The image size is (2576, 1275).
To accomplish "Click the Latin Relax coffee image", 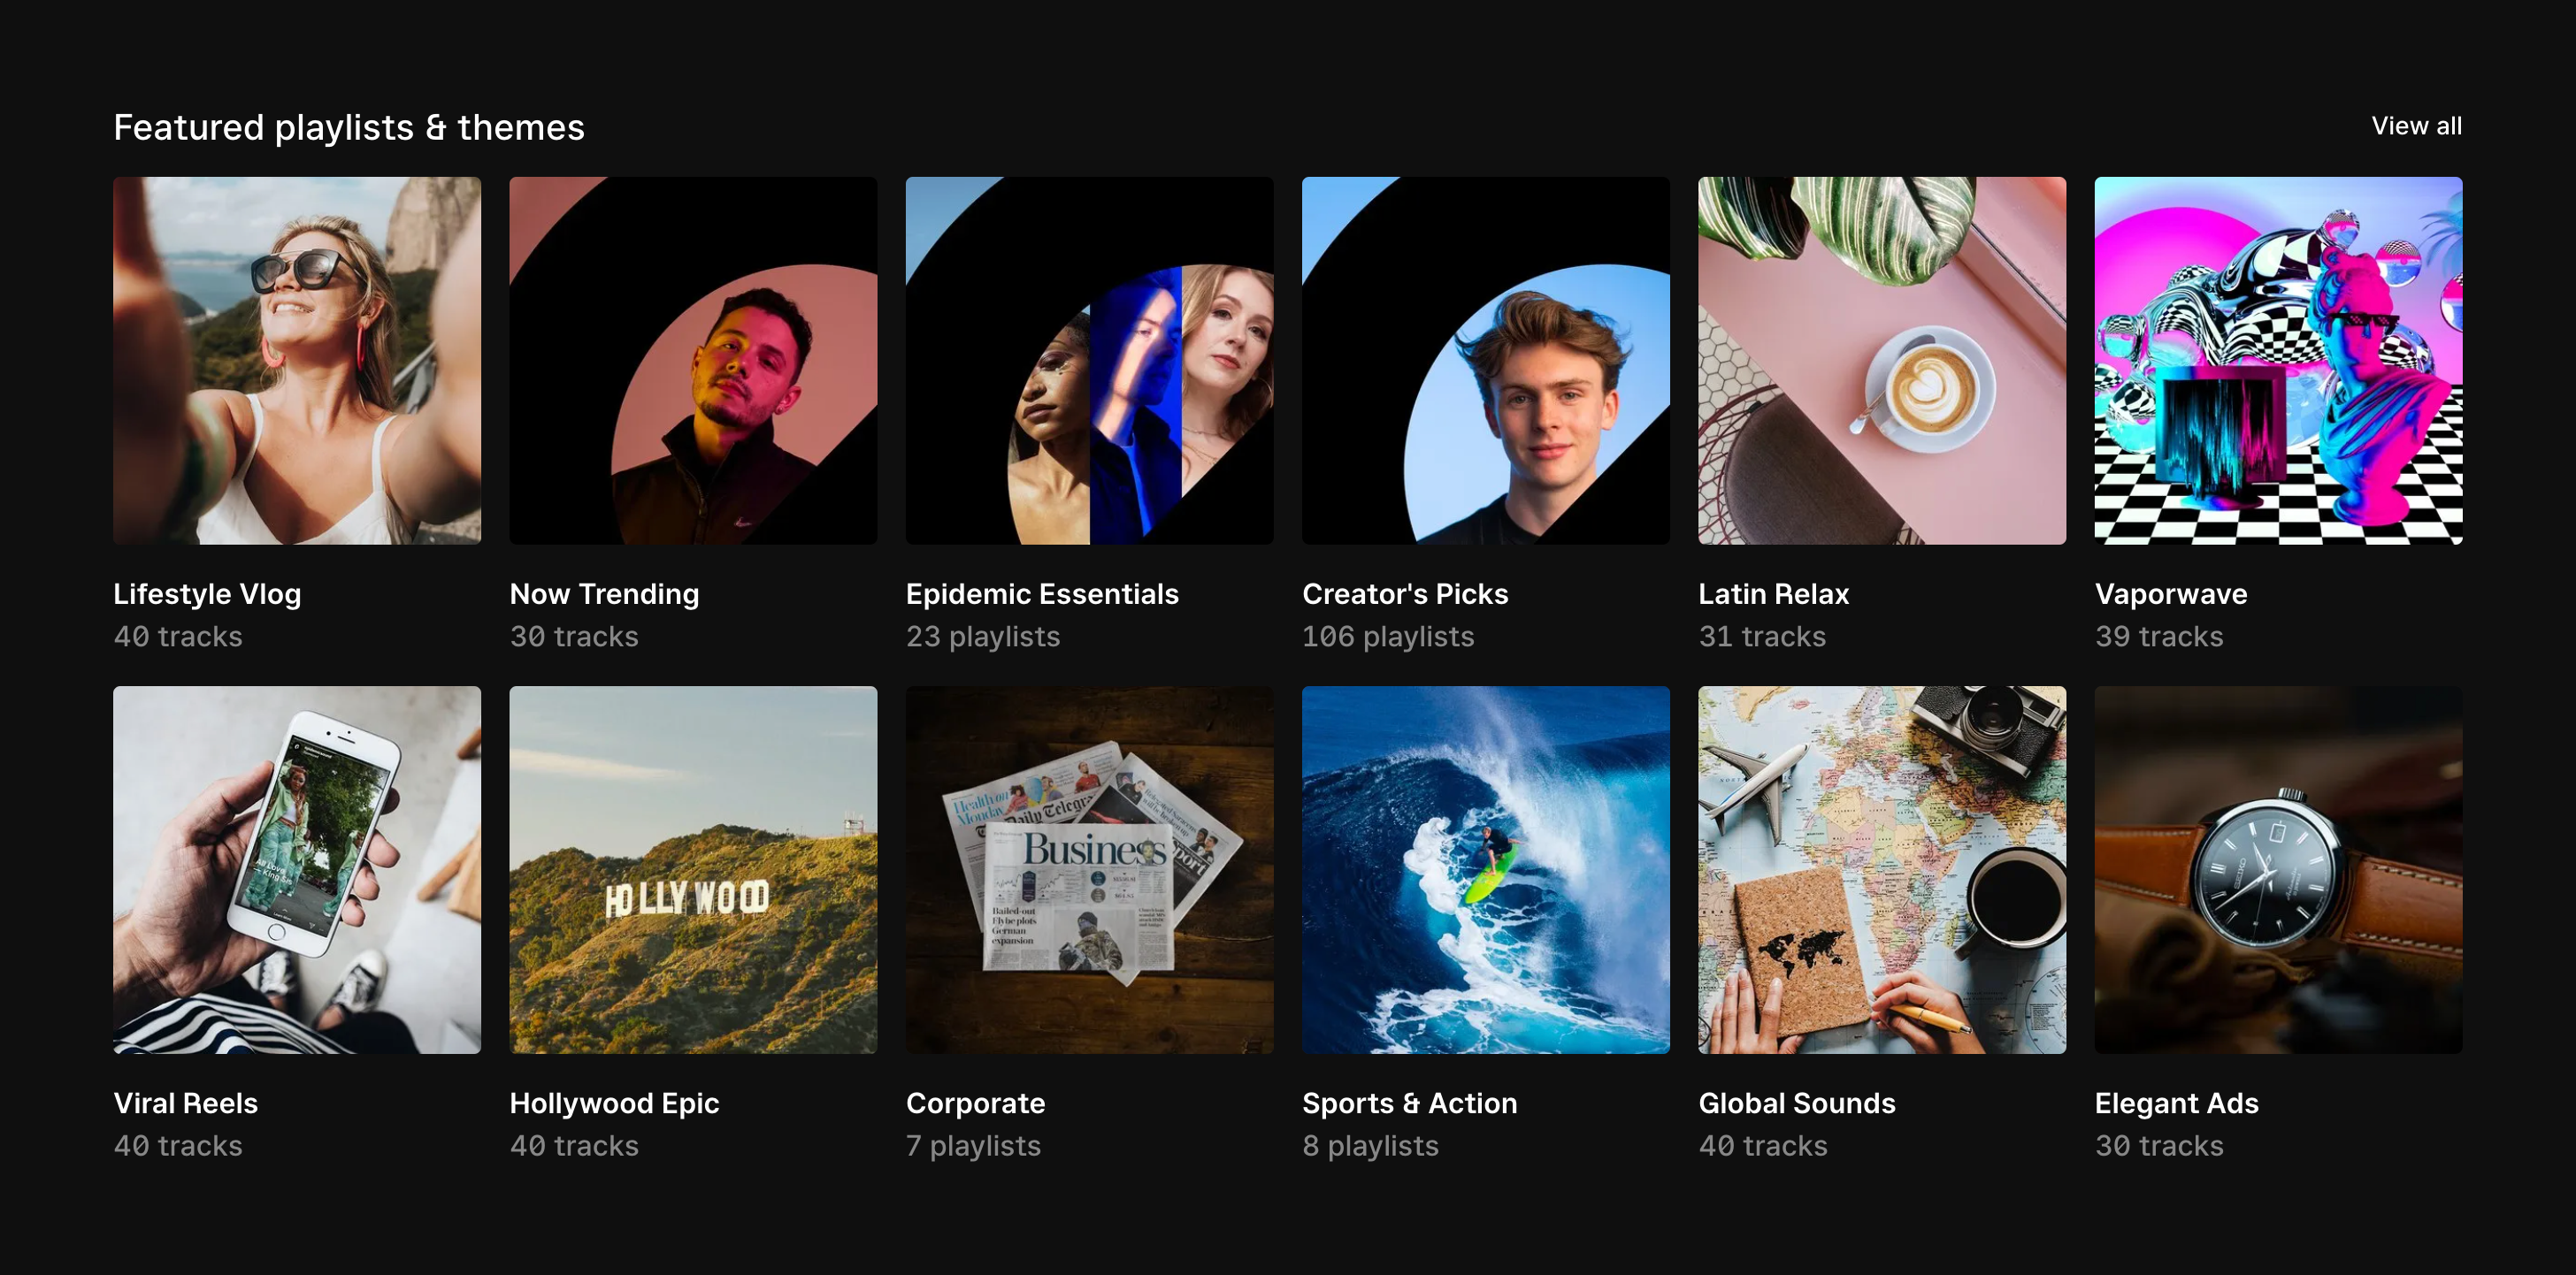I will (1881, 360).
